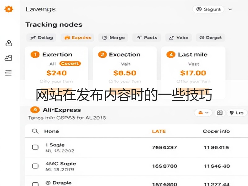
Task: Select the Express tab
Action: click(x=77, y=38)
